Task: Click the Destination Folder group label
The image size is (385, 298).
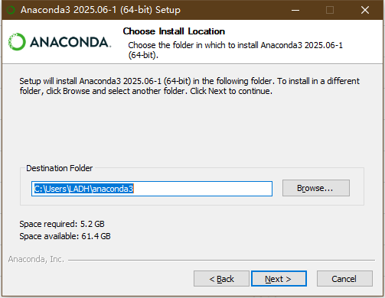Action: 59,168
